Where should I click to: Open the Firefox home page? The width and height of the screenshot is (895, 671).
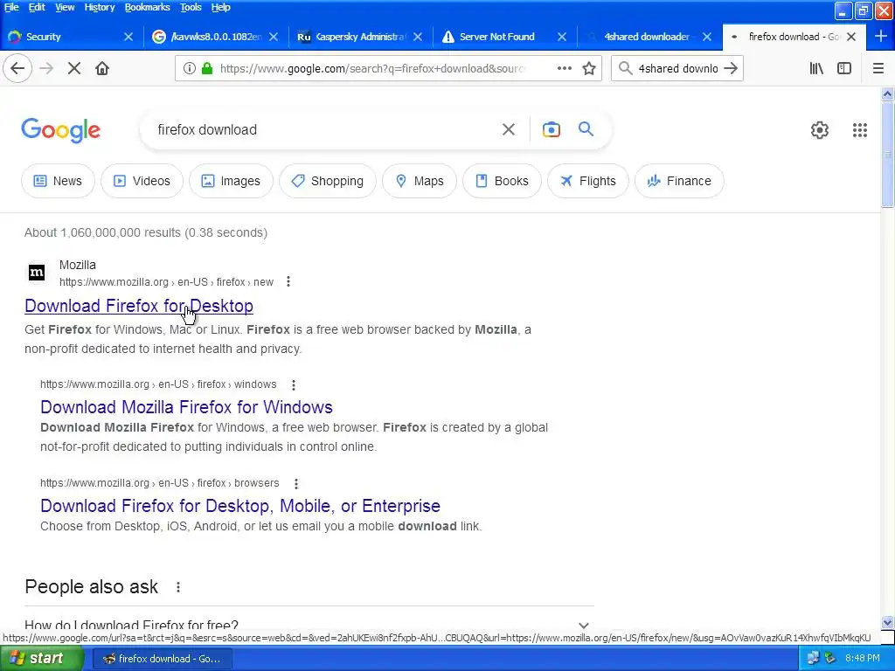point(102,68)
